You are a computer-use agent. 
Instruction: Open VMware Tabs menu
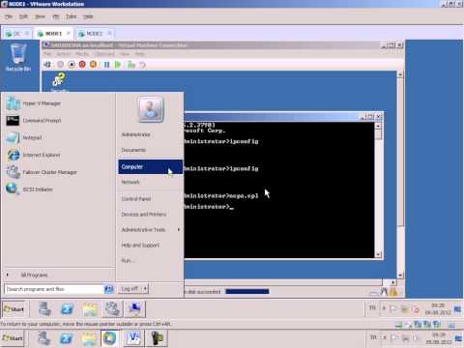(72, 16)
